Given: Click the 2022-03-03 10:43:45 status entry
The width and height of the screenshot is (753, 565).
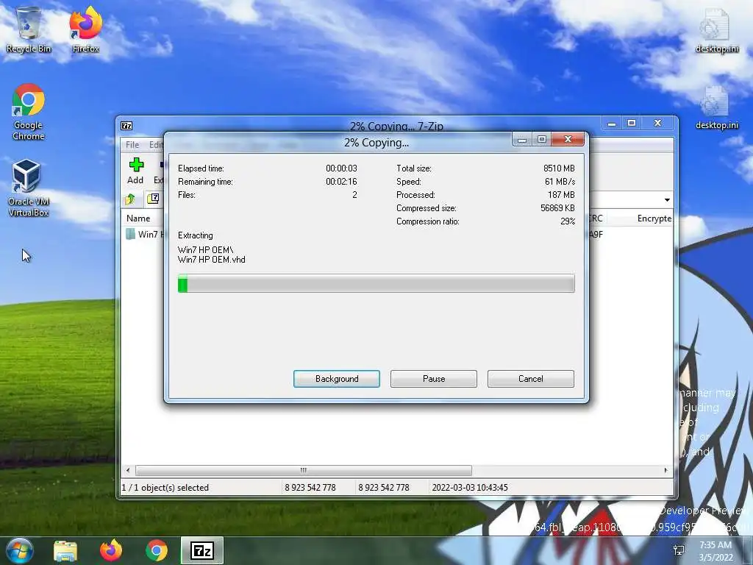Looking at the screenshot, I should (470, 488).
